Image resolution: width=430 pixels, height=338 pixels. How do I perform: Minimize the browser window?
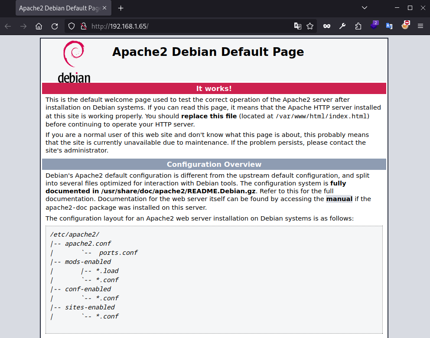[x=397, y=8]
